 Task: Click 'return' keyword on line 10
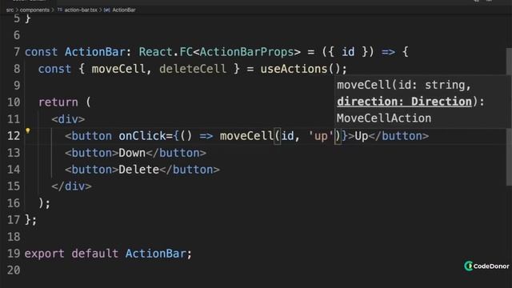coord(58,102)
